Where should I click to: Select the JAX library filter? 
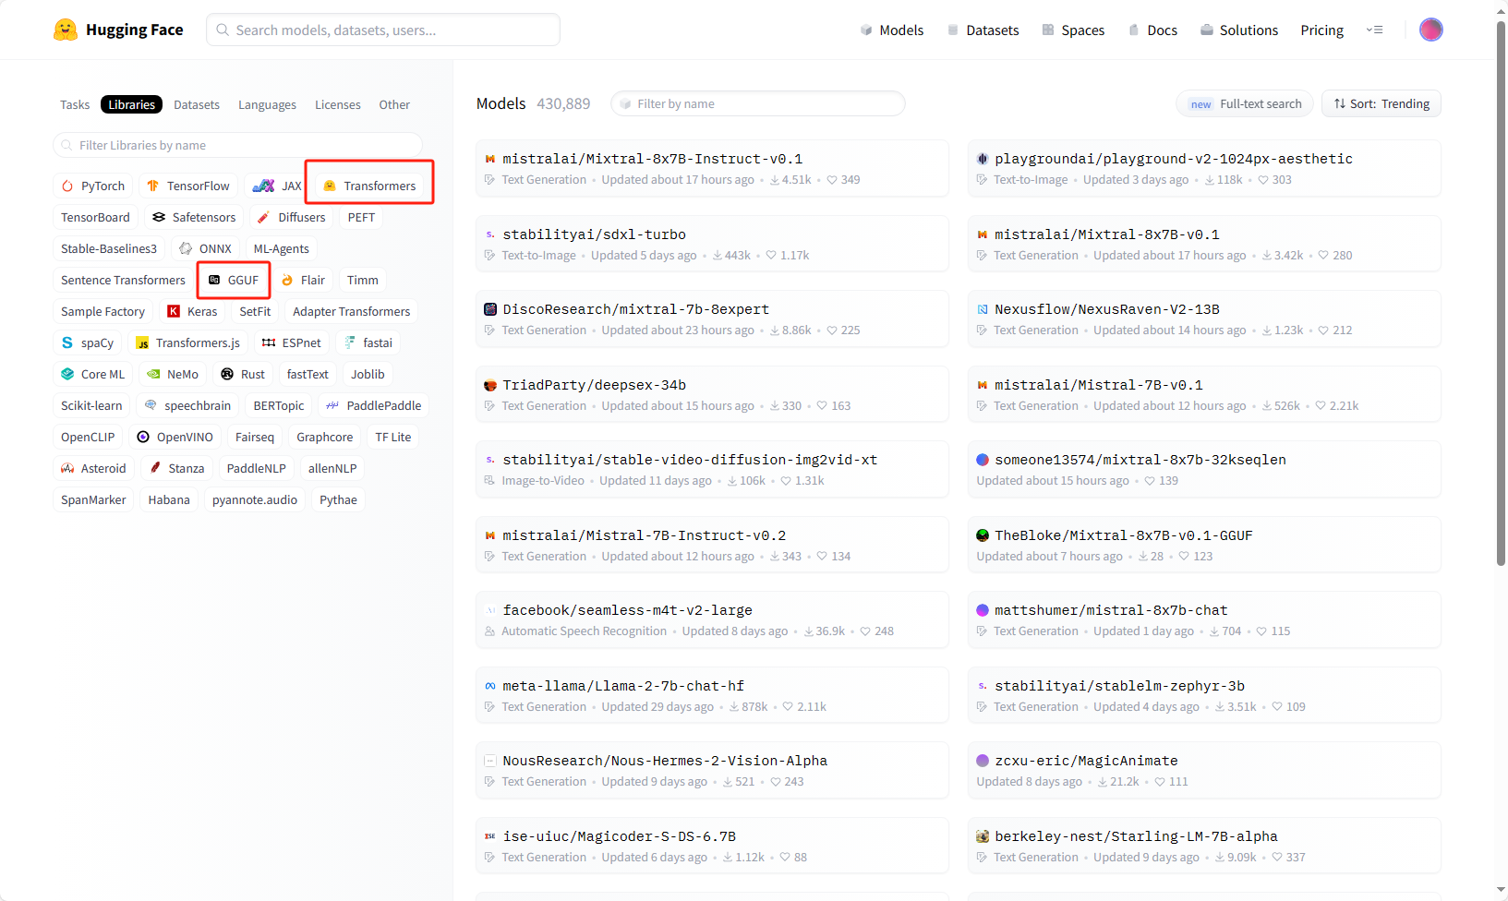pyautogui.click(x=277, y=186)
